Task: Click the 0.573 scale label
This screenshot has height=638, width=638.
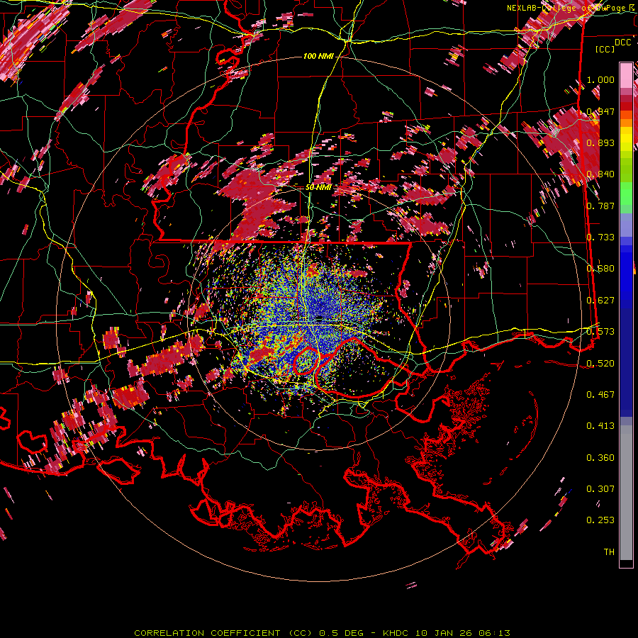Action: (x=600, y=332)
